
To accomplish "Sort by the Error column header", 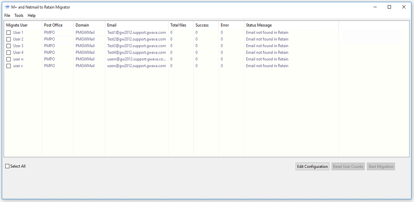I will tap(231, 25).
